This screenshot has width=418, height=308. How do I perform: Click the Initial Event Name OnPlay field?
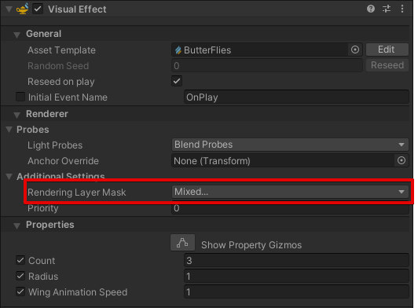pos(296,97)
